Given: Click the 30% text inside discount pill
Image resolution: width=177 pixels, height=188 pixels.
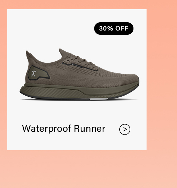Looking at the screenshot, I should click(x=106, y=28).
